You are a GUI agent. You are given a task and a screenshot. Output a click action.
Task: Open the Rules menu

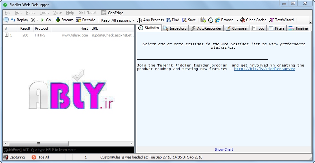(31, 13)
